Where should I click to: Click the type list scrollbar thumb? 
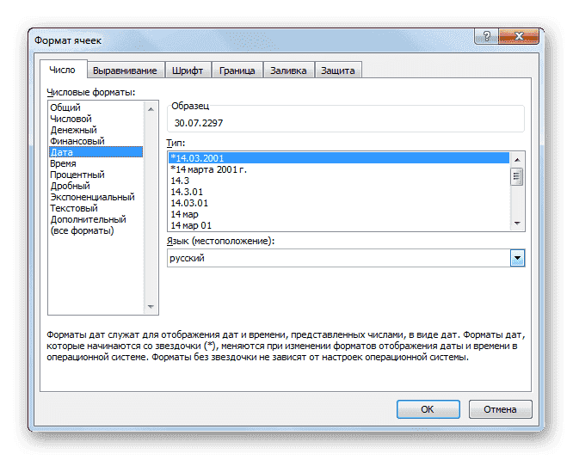517,177
